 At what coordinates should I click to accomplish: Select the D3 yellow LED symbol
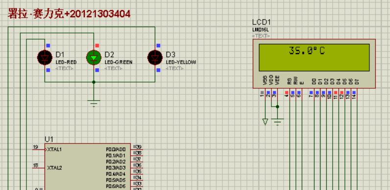click(x=155, y=57)
